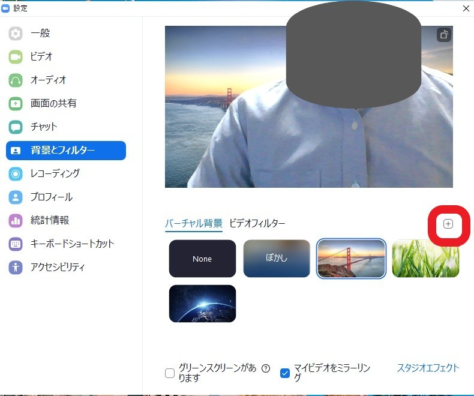This screenshot has height=396, width=474.
Task: Click the Video (ビデオ) camera icon
Action: pyautogui.click(x=16, y=57)
